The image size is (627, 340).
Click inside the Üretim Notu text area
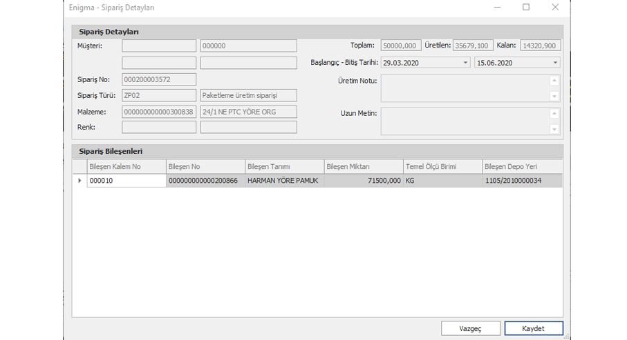point(465,88)
